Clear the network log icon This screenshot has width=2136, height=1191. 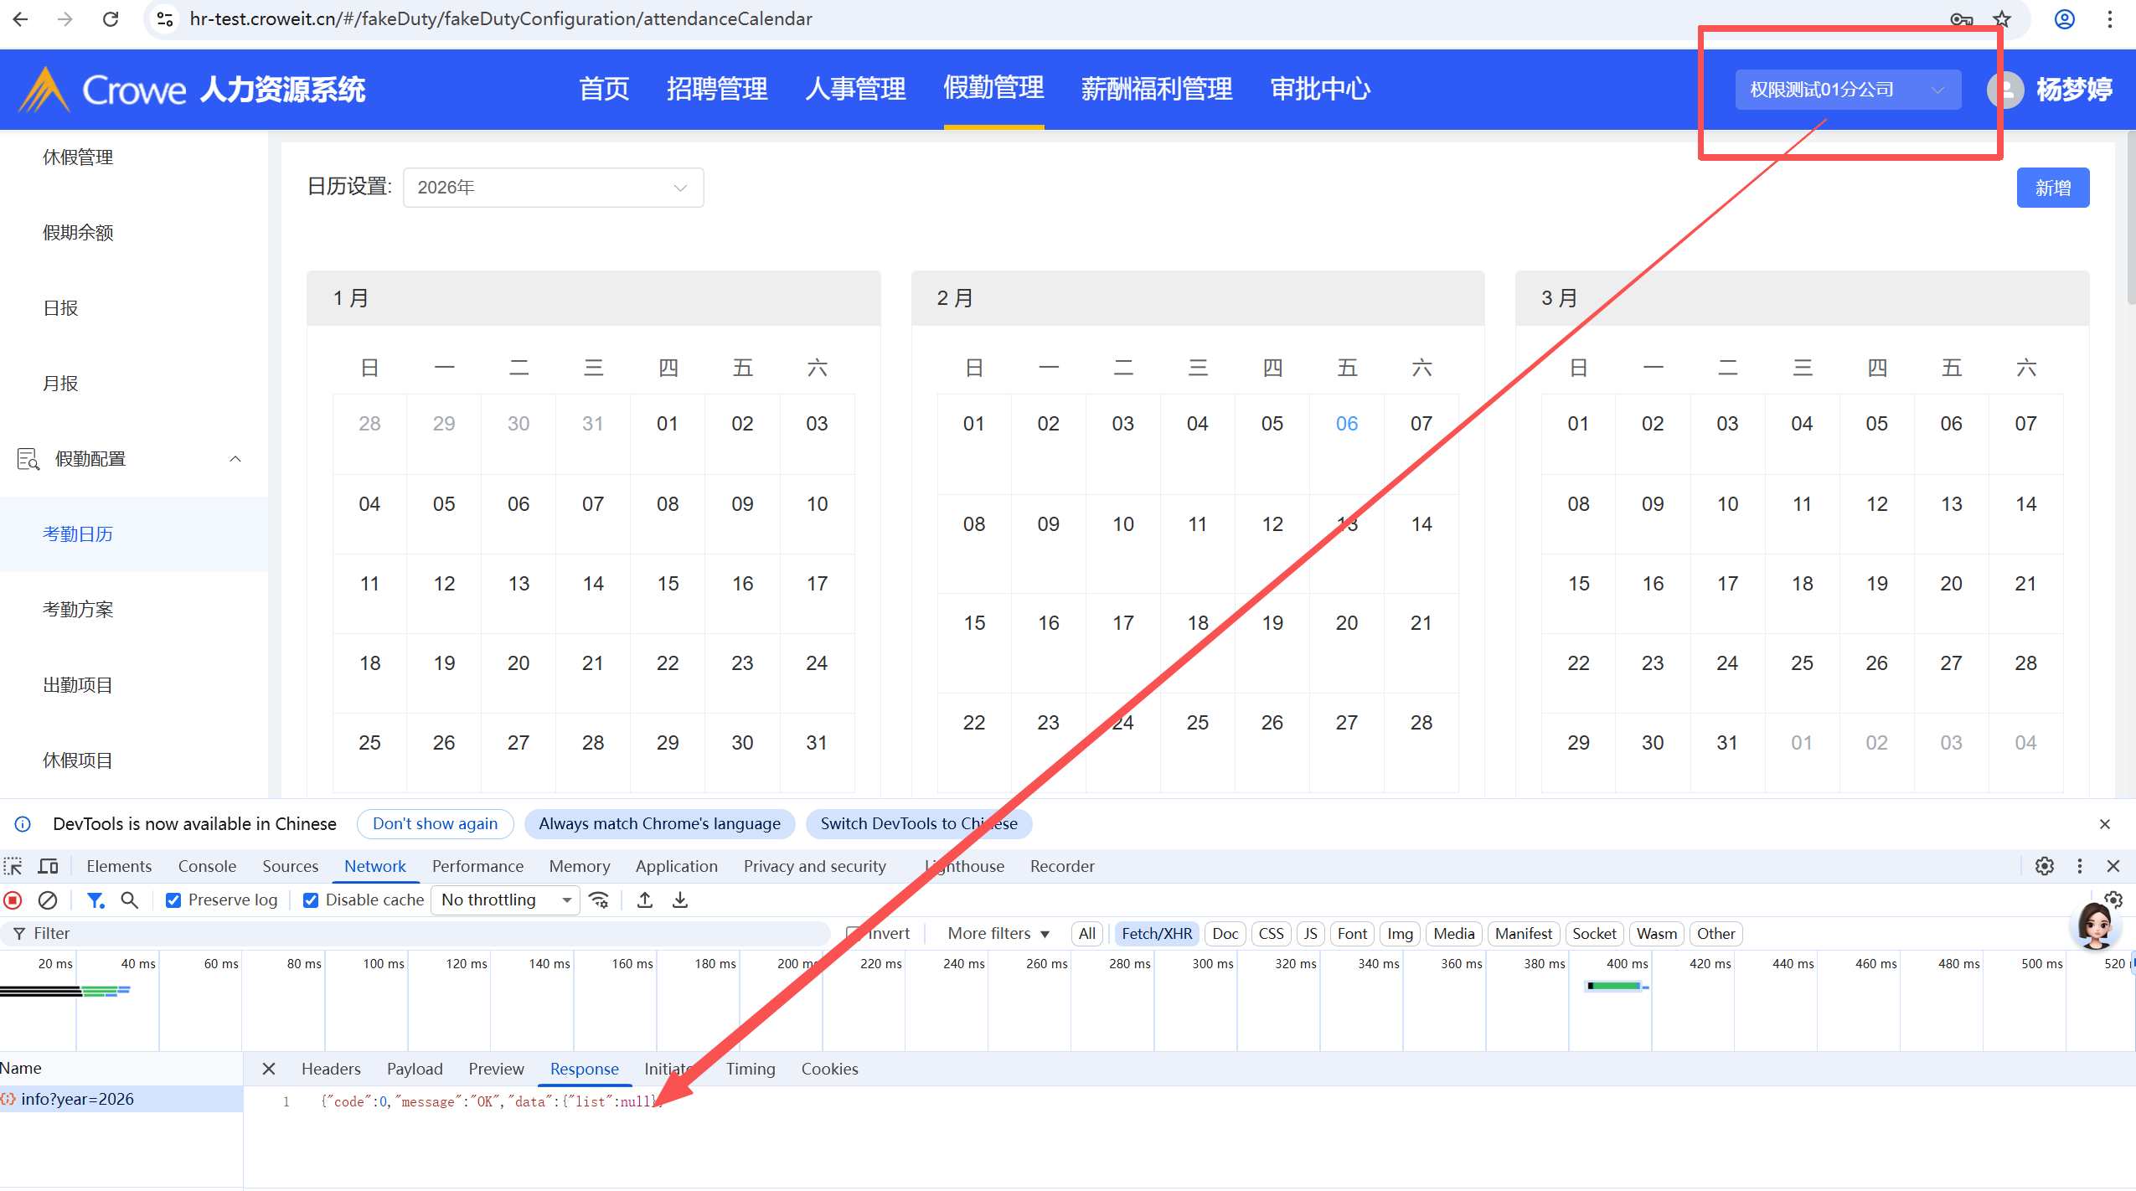pos(48,900)
